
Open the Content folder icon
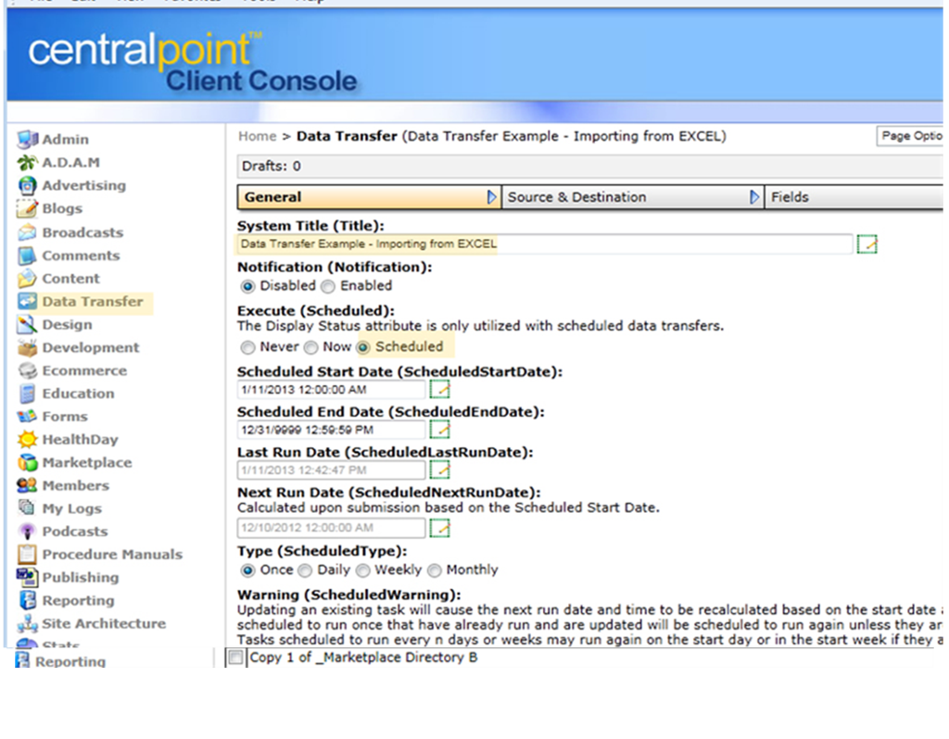click(27, 278)
